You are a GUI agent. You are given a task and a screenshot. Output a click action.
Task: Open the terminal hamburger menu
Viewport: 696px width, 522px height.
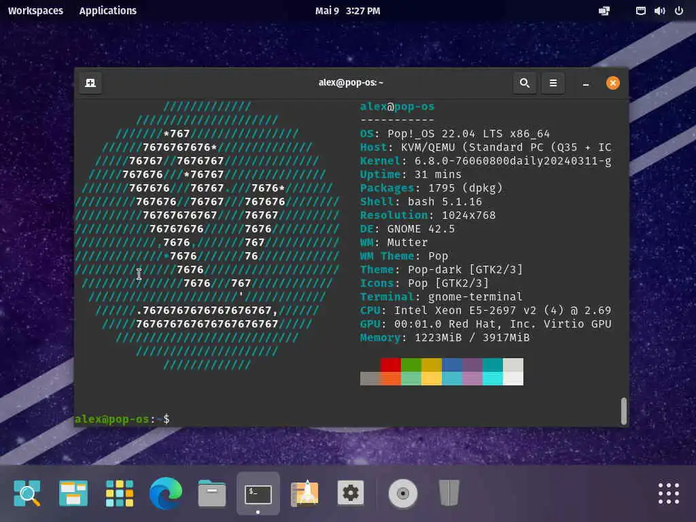553,83
